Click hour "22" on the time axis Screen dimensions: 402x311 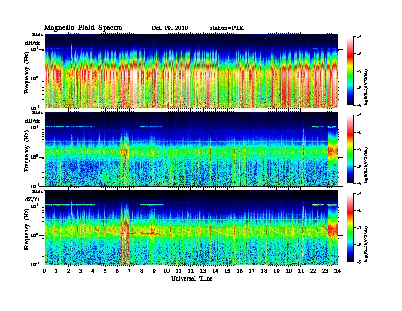[313, 271]
